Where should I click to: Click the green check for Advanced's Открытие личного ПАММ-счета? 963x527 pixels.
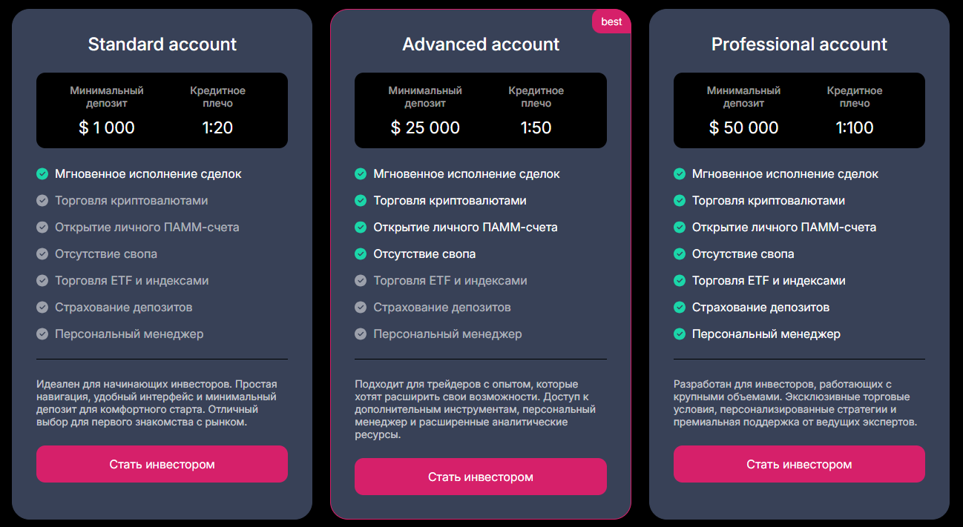point(361,228)
